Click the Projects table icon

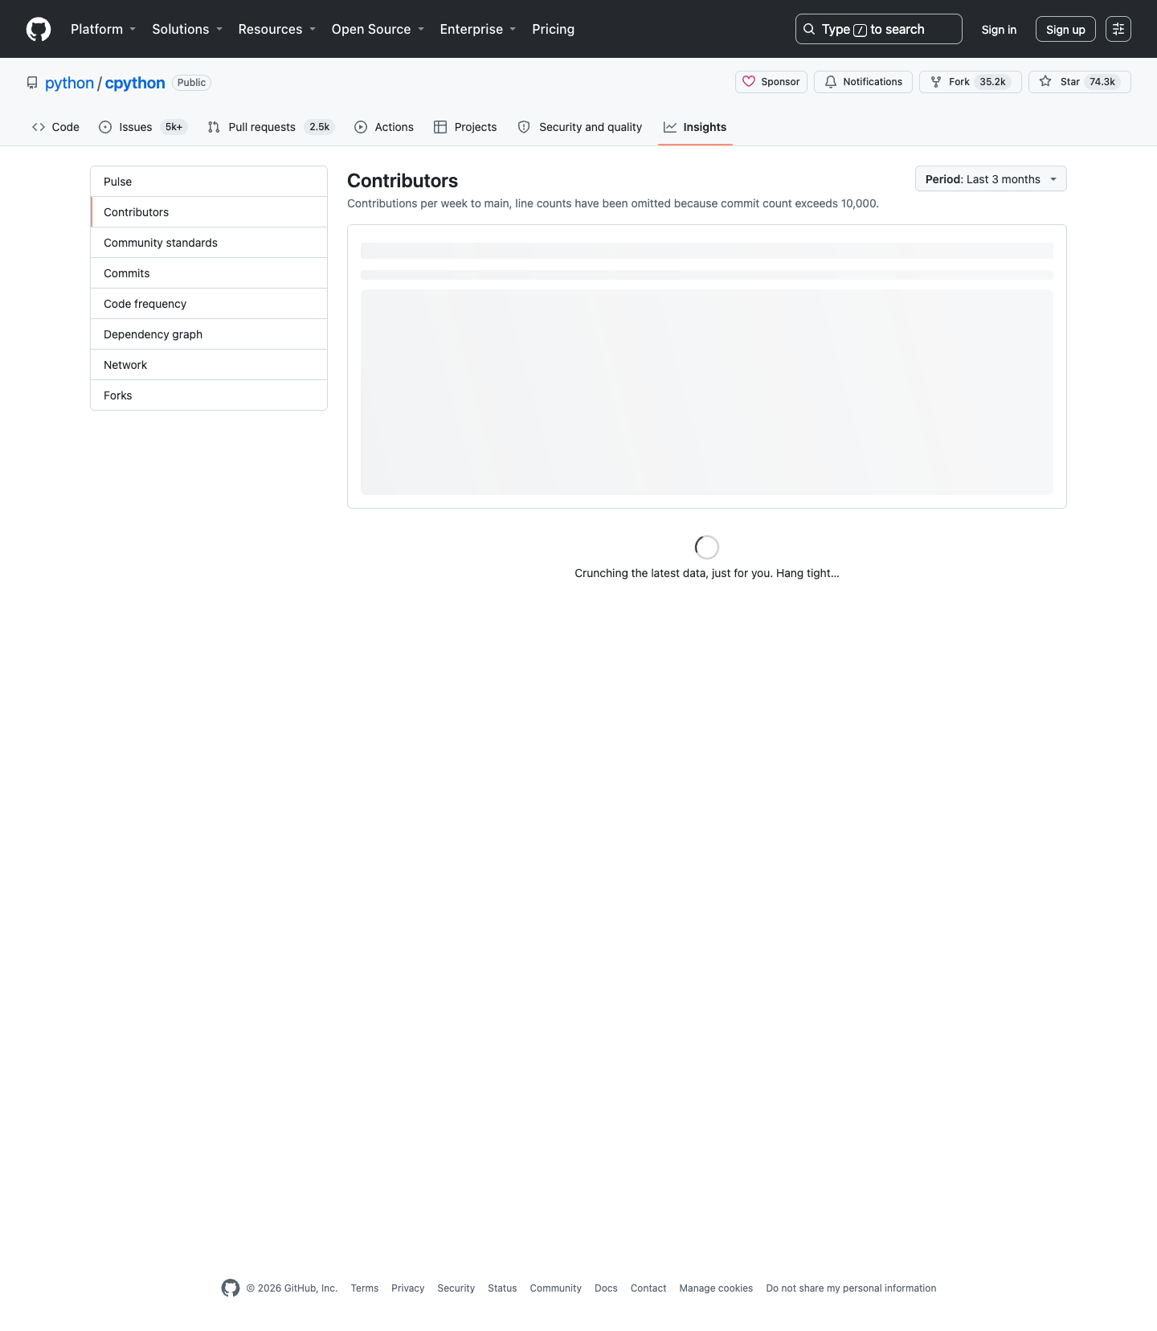pos(440,127)
